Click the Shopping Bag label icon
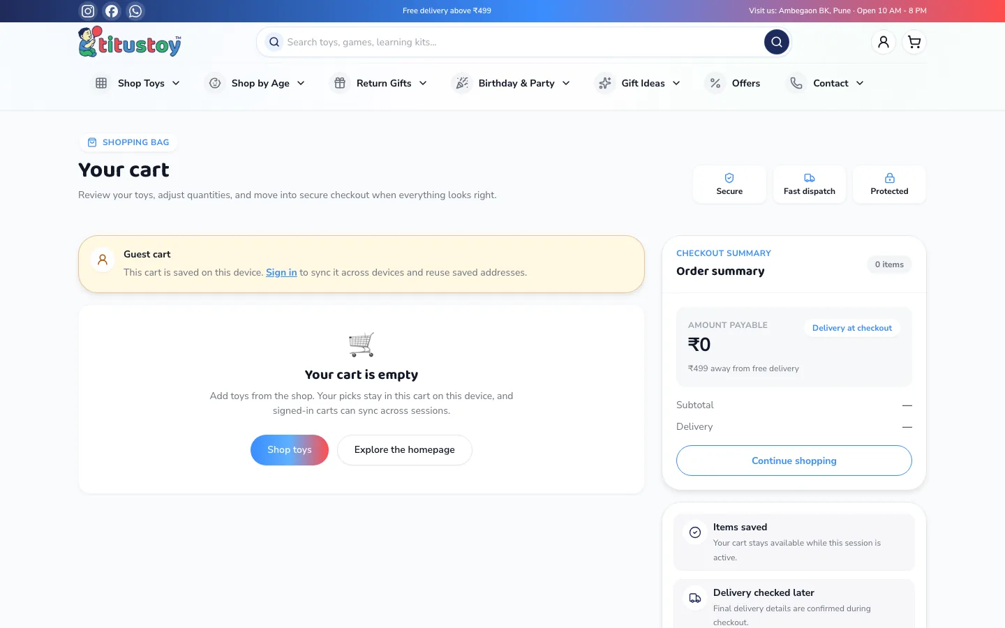 [92, 142]
